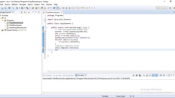Click Remove All Terminated Launches icon
The height and width of the screenshot is (98, 175).
(140, 75)
